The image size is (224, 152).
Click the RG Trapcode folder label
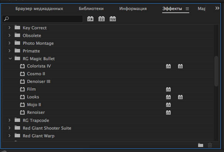click(x=36, y=120)
